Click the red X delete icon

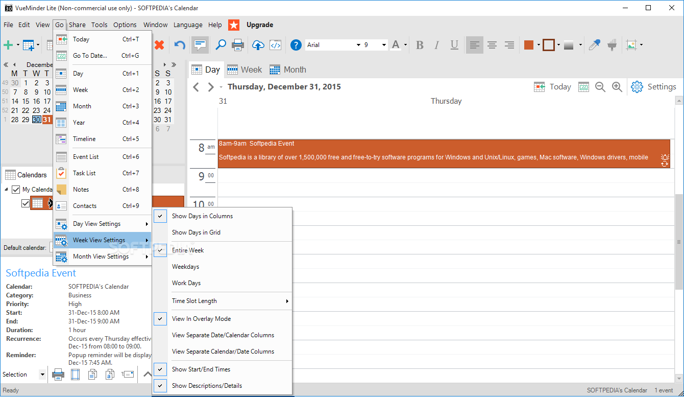click(x=159, y=45)
